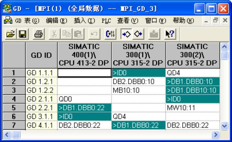Click the Open folder toolbar icon
Screen dimensions: 232x142
click(11, 34)
